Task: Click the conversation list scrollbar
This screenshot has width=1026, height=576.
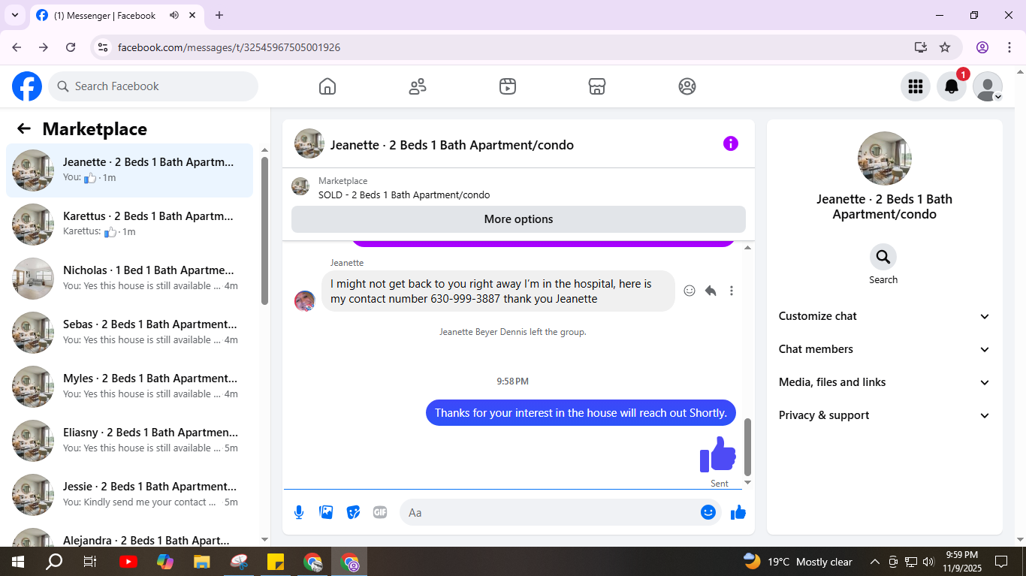Action: [264, 230]
